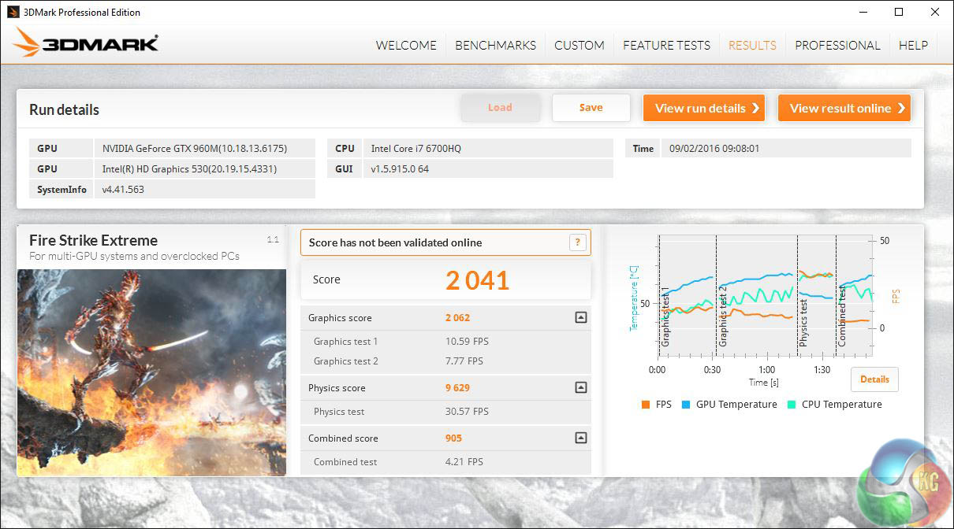This screenshot has width=954, height=529.
Task: Open chart Details button
Action: coord(874,379)
